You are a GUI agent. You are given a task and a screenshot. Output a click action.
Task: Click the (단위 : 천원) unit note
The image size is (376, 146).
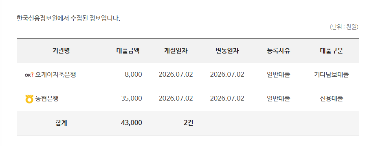point(344,27)
